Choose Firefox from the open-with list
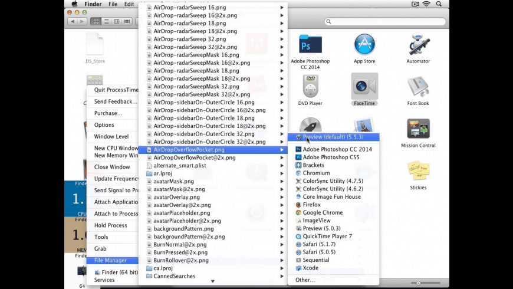The image size is (513, 289). click(x=333, y=205)
